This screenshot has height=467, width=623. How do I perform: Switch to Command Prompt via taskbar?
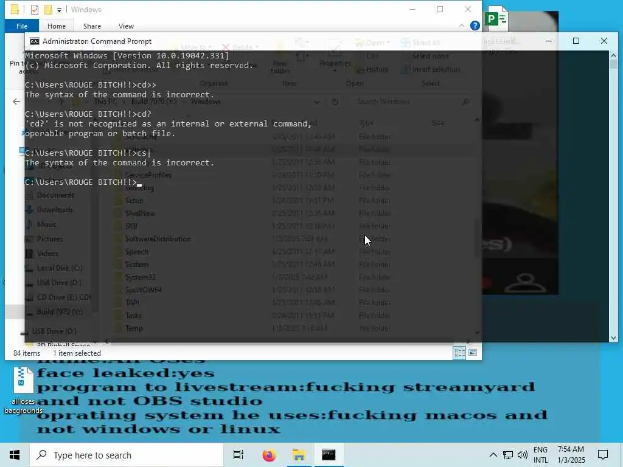(x=329, y=455)
